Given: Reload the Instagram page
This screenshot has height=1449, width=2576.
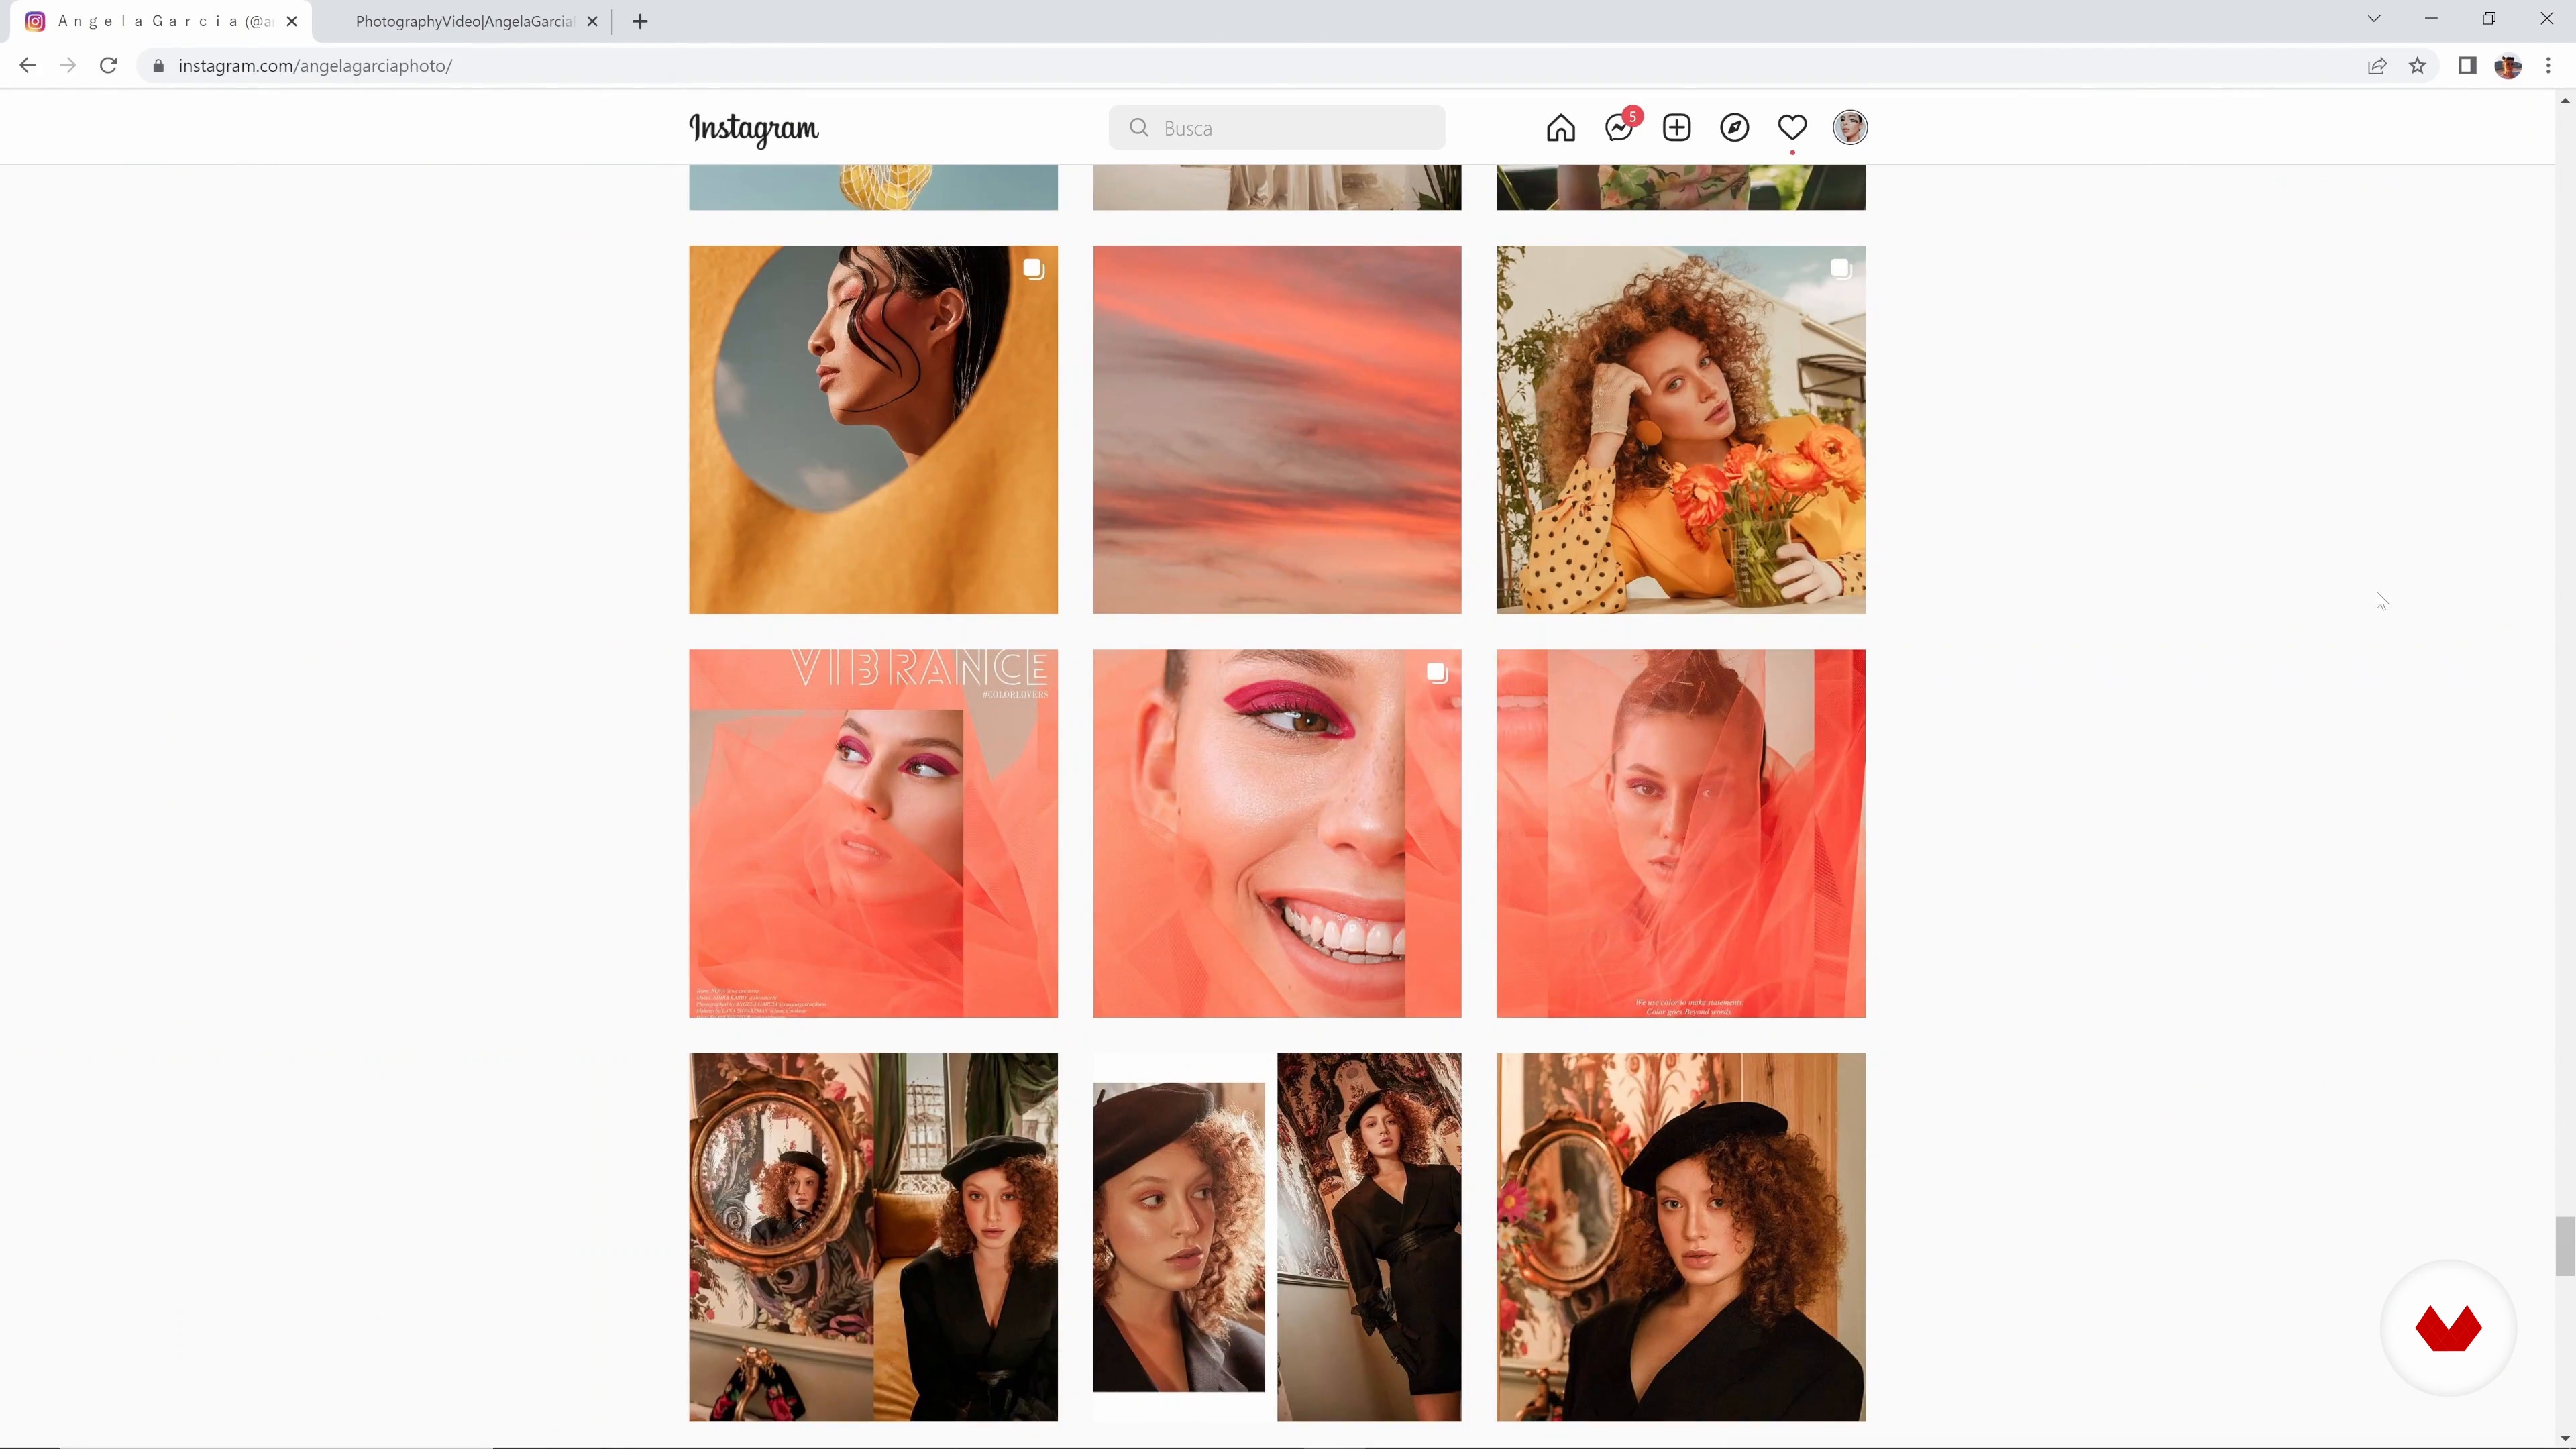Looking at the screenshot, I should pyautogui.click(x=108, y=66).
